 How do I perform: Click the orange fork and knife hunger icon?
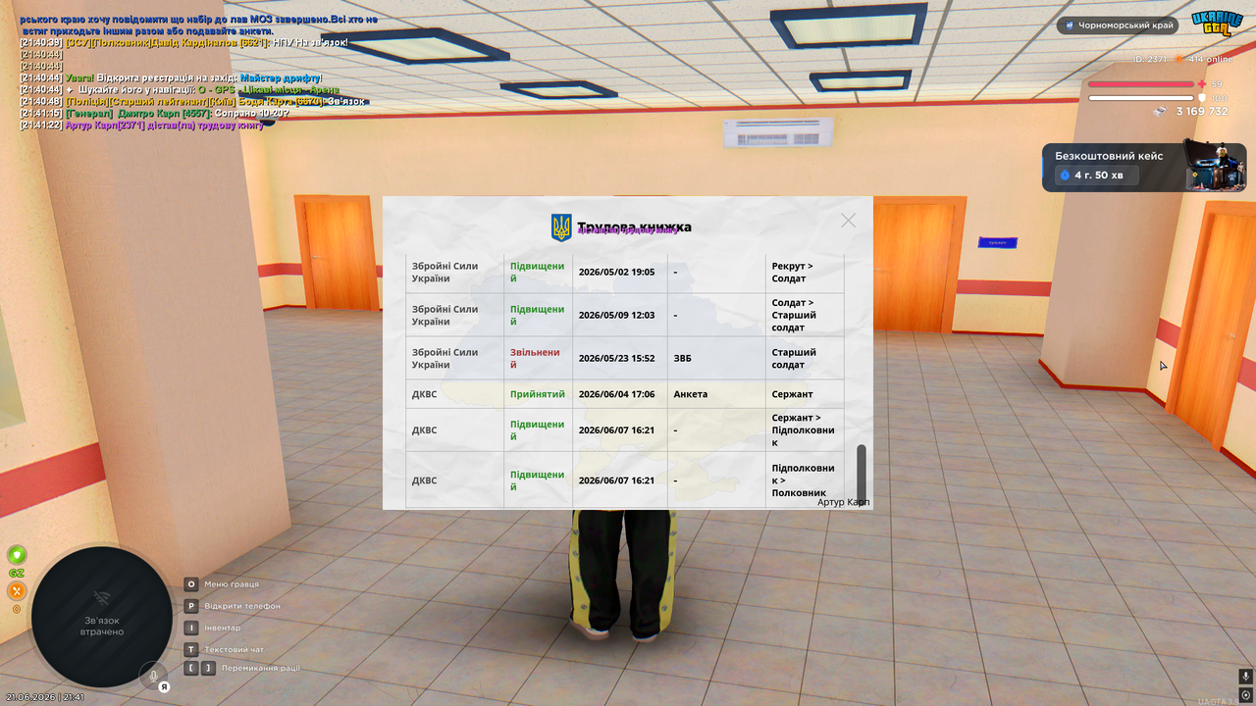[17, 591]
